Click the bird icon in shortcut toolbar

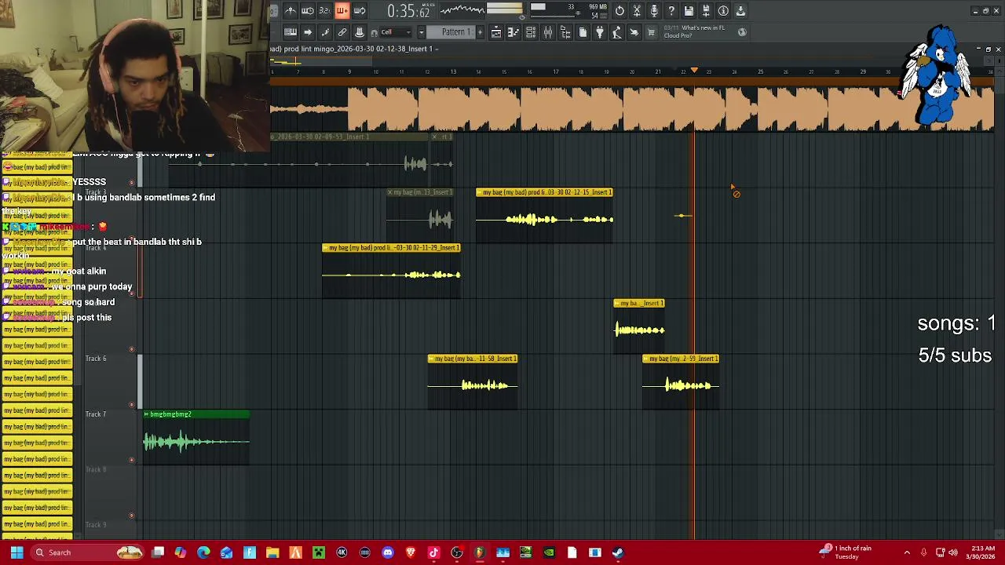(x=634, y=32)
